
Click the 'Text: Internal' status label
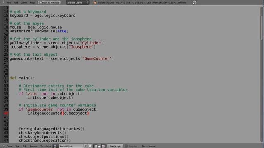coord(148,146)
